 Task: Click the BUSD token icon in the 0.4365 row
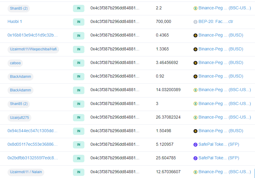tap(195, 35)
